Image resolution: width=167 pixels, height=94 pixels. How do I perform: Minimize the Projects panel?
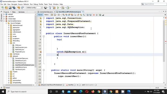coord(35,12)
